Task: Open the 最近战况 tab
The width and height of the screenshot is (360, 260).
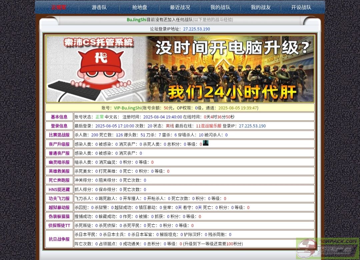Action: [x=180, y=7]
